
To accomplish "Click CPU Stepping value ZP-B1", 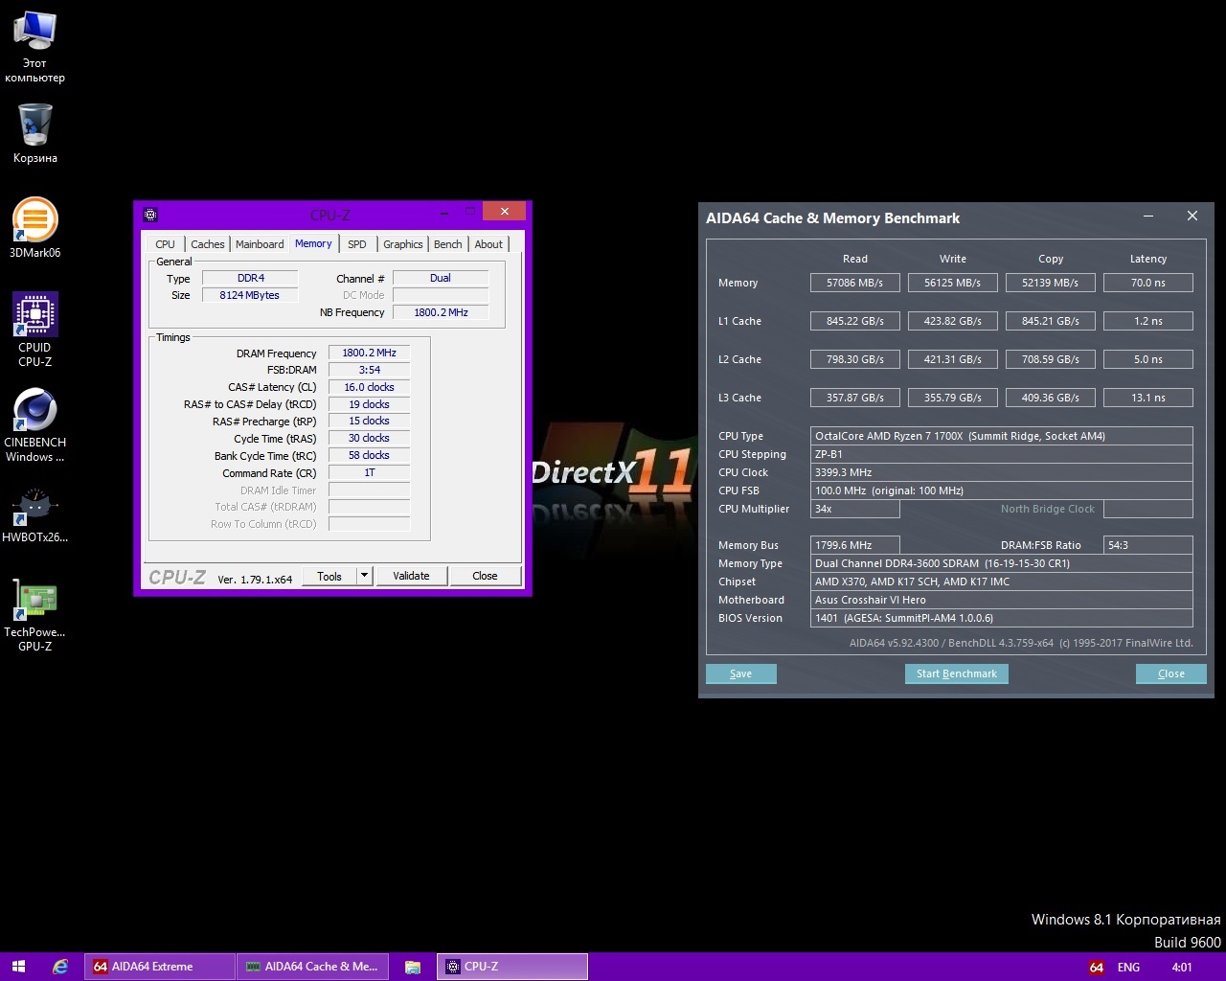I will tap(1002, 454).
